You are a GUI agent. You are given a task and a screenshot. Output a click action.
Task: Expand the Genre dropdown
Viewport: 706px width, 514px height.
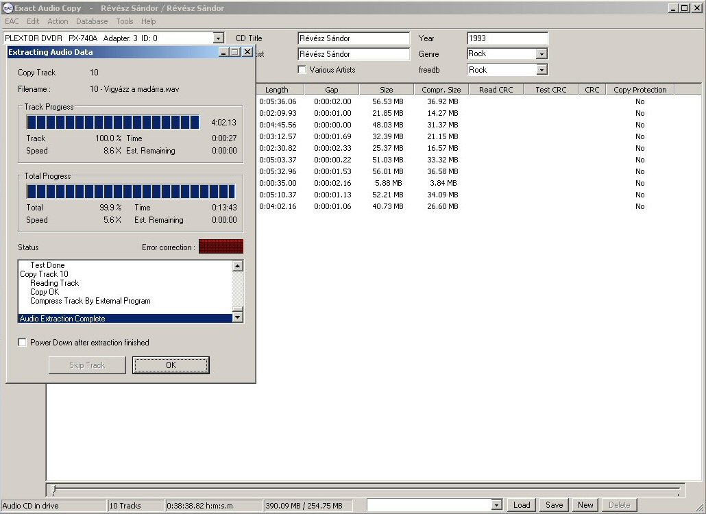(541, 54)
